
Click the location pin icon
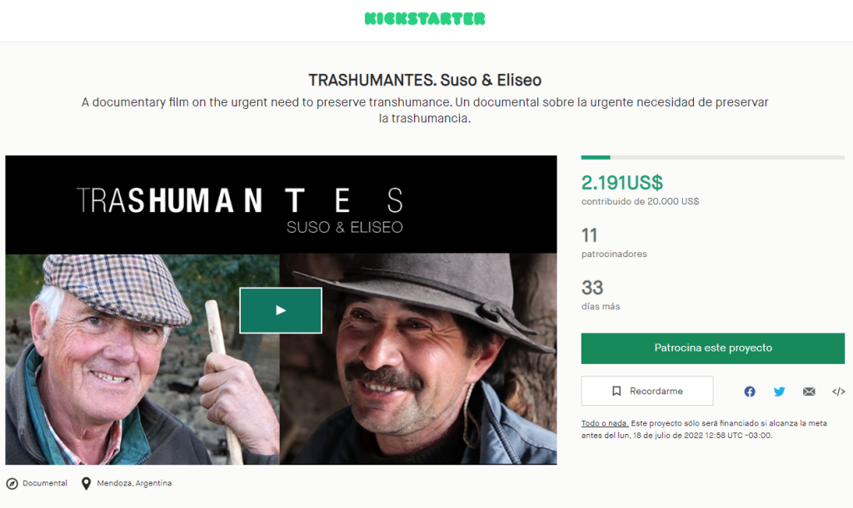coord(86,483)
